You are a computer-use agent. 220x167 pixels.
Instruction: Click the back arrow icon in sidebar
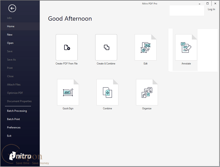12,8
